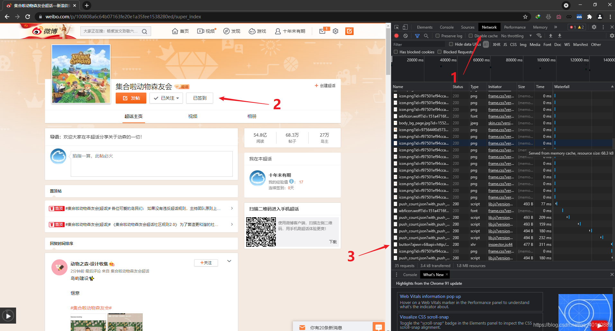Open the 游戏 games nav item

pyautogui.click(x=258, y=31)
